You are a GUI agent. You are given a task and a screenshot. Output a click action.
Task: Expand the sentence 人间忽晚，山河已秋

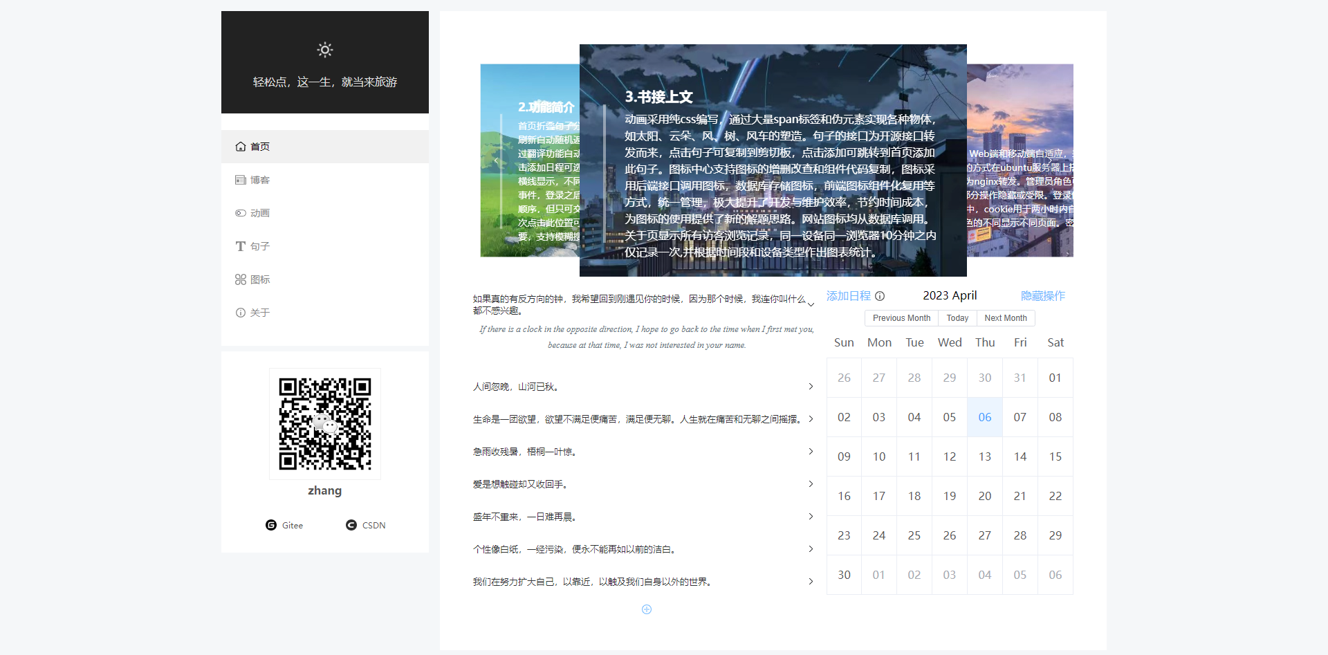[x=643, y=387]
